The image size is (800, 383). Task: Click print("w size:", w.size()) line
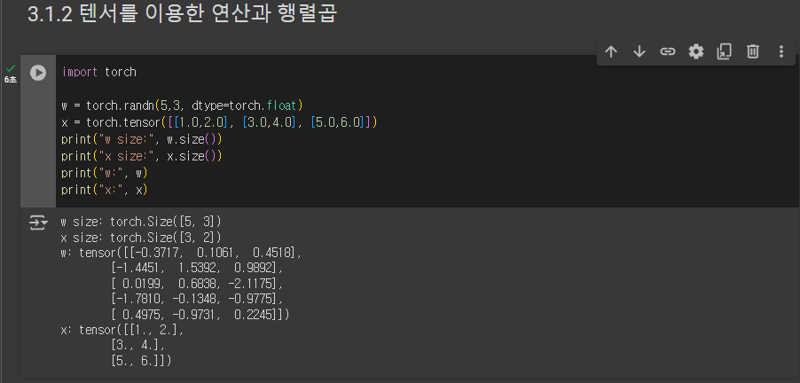coord(142,139)
